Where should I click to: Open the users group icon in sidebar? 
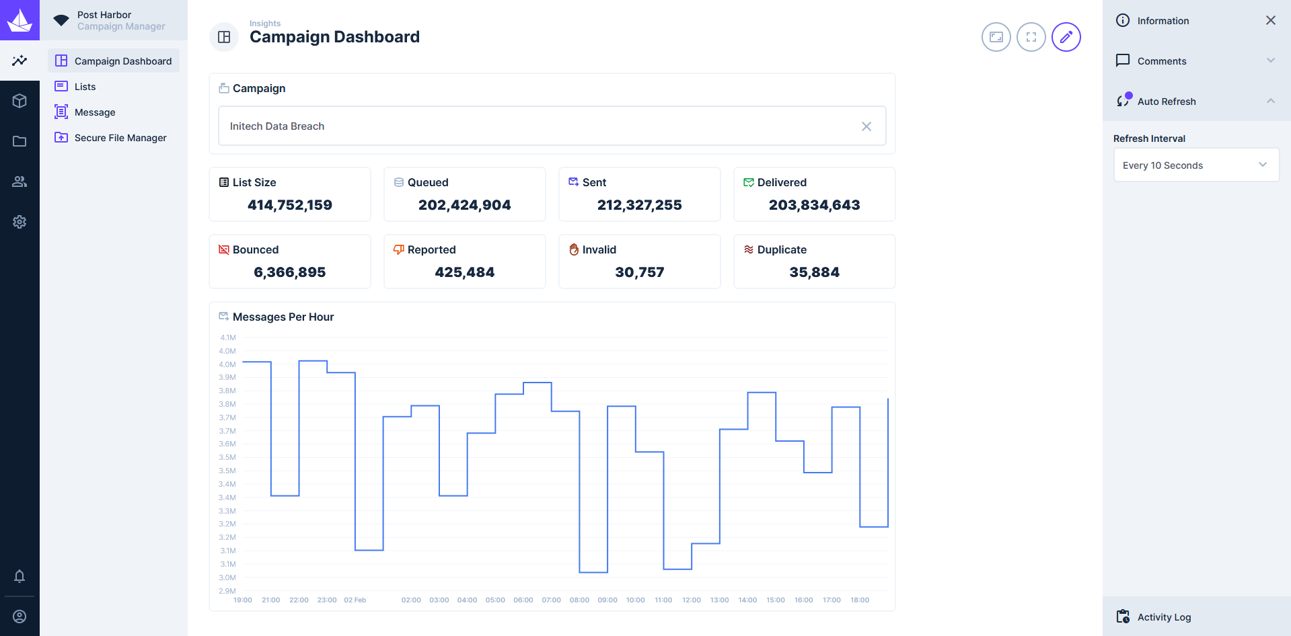click(x=20, y=182)
